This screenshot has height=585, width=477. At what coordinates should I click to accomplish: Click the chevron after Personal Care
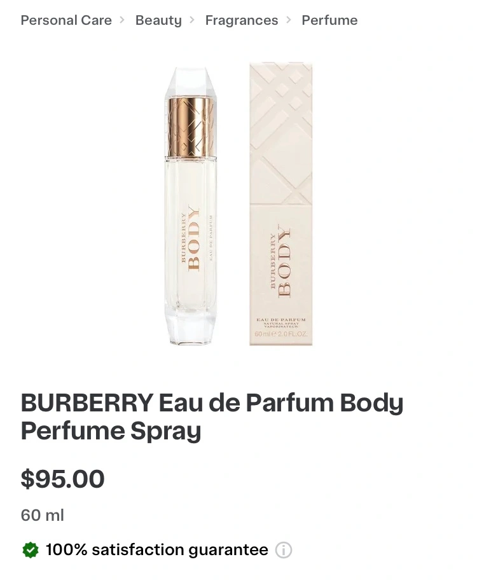[122, 20]
